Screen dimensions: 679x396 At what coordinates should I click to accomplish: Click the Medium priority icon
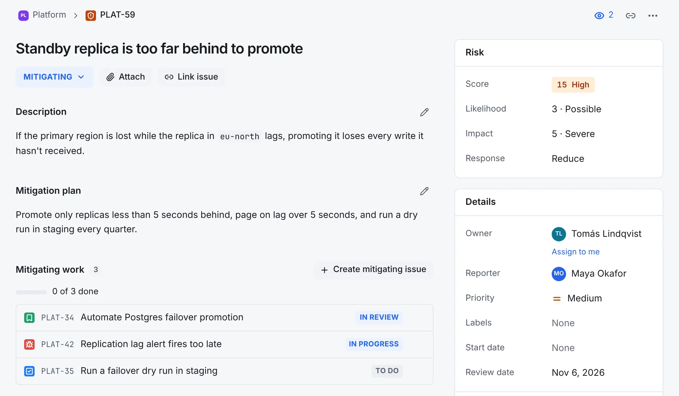[x=557, y=298]
